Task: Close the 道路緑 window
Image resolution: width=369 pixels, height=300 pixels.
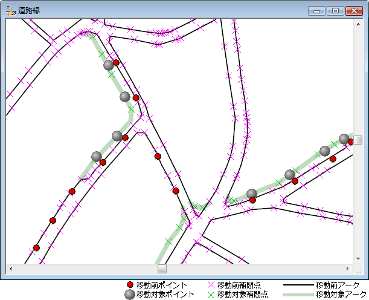Action: 354,11
